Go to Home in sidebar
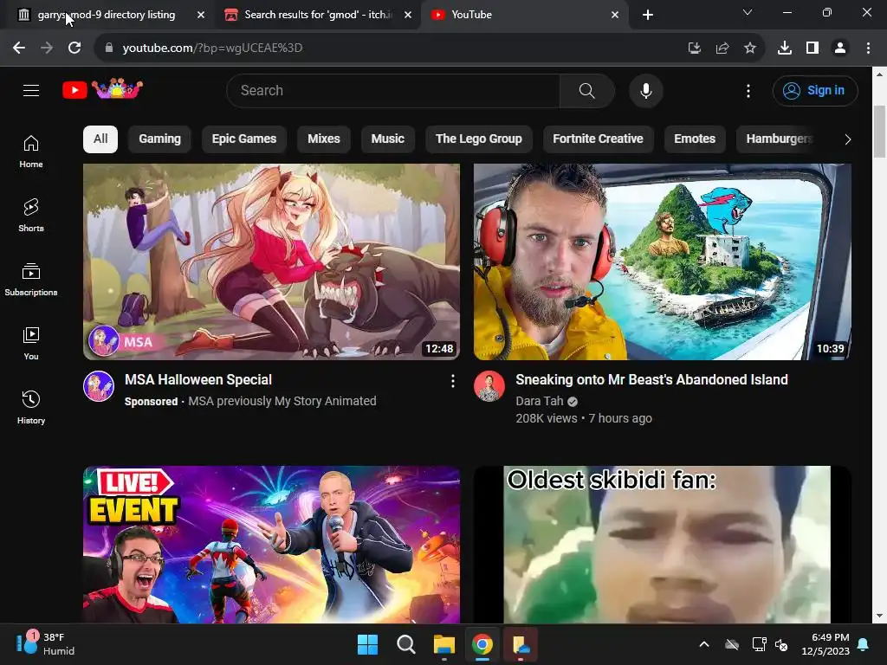 click(31, 152)
